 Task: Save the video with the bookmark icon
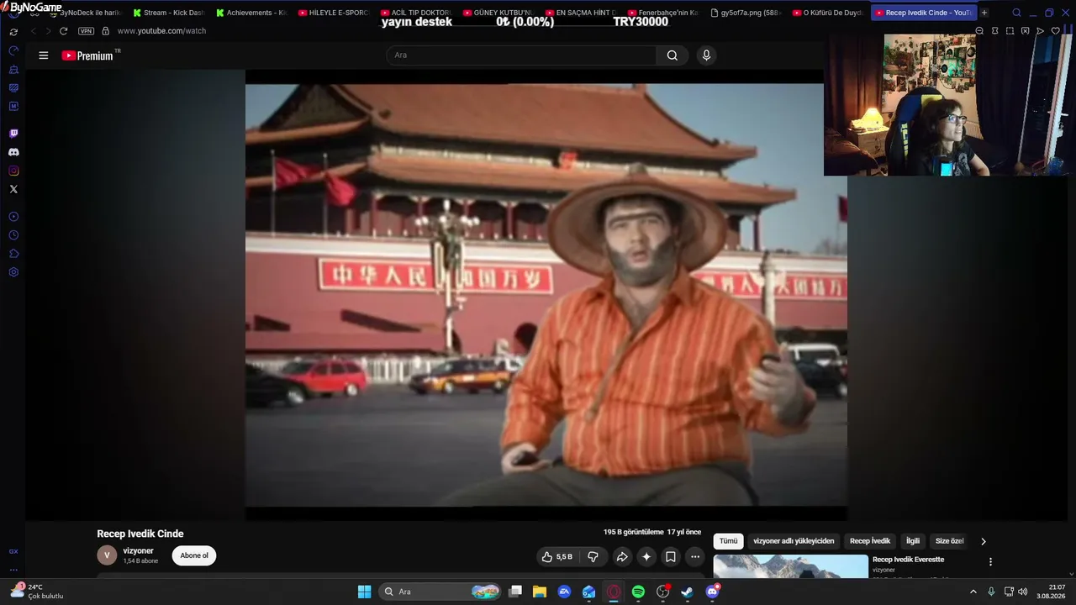(x=671, y=556)
